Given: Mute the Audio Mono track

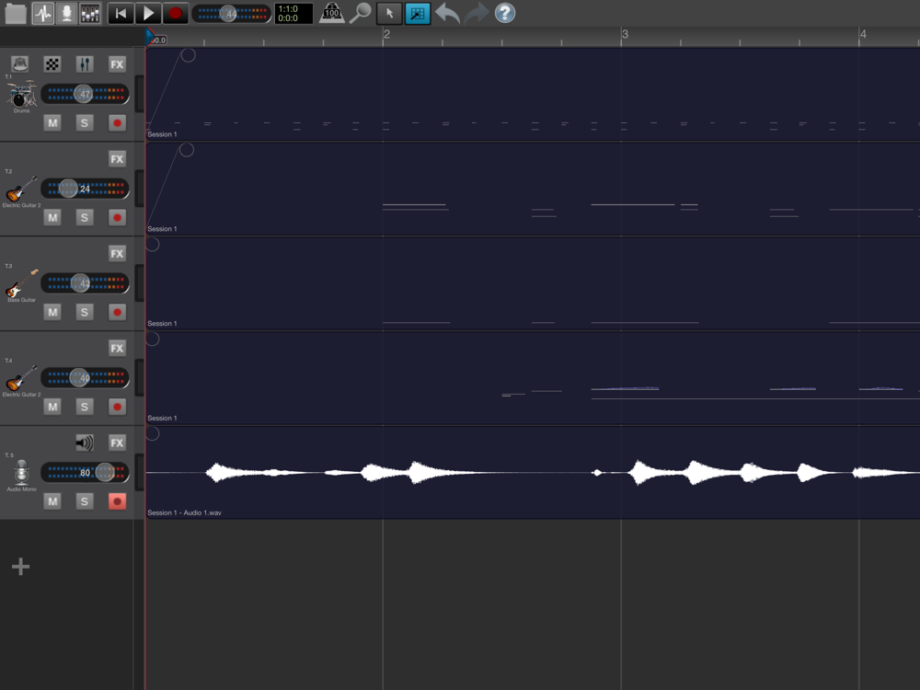Looking at the screenshot, I should point(52,501).
